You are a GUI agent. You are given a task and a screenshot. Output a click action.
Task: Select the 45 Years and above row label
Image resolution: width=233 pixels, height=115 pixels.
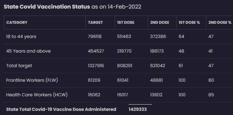pyautogui.click(x=28, y=51)
